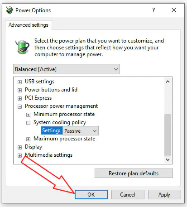Collapse Processor power management
The height and width of the screenshot is (207, 187).
tap(19, 106)
